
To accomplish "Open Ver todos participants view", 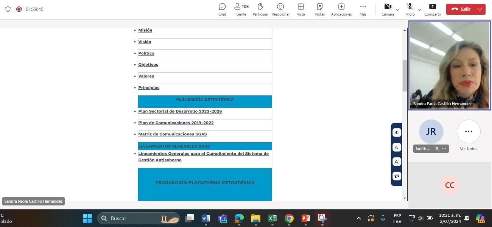I will click(469, 135).
